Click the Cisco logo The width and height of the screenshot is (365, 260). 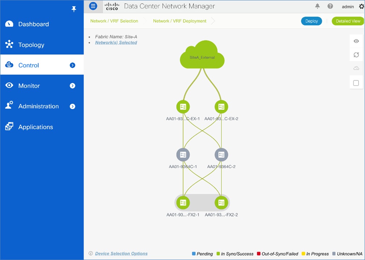point(112,6)
